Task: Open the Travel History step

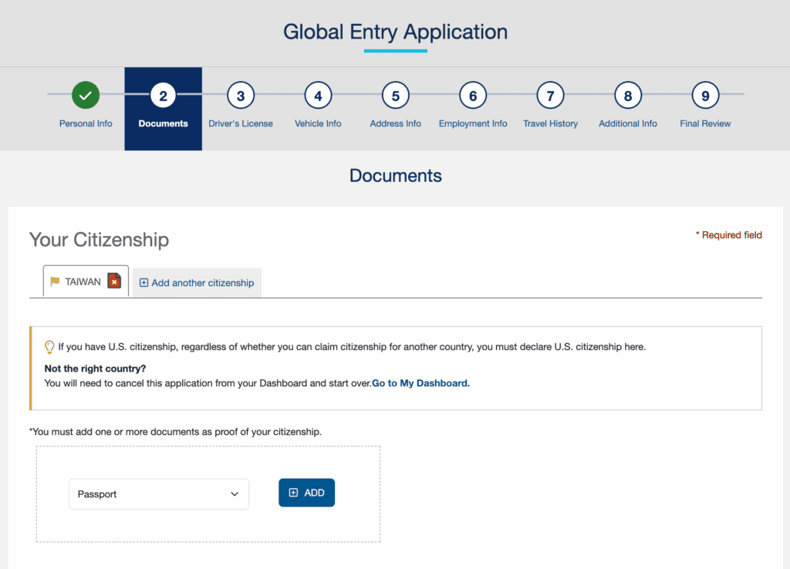Action: click(550, 95)
